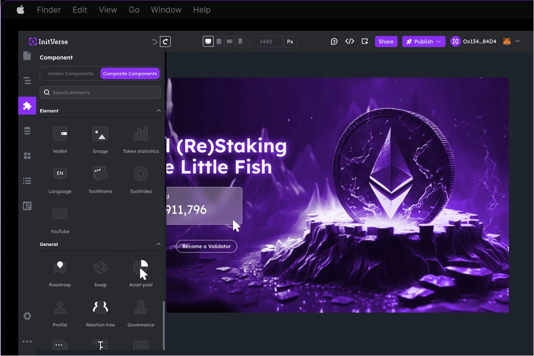
Task: Open the Window menu
Action: pos(166,10)
